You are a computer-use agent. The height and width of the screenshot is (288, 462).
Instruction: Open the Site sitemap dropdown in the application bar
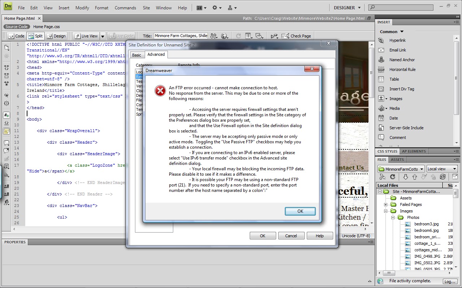coord(232,8)
